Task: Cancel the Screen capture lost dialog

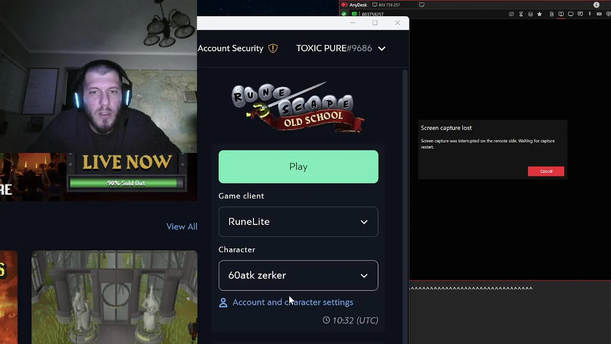Action: pos(546,172)
